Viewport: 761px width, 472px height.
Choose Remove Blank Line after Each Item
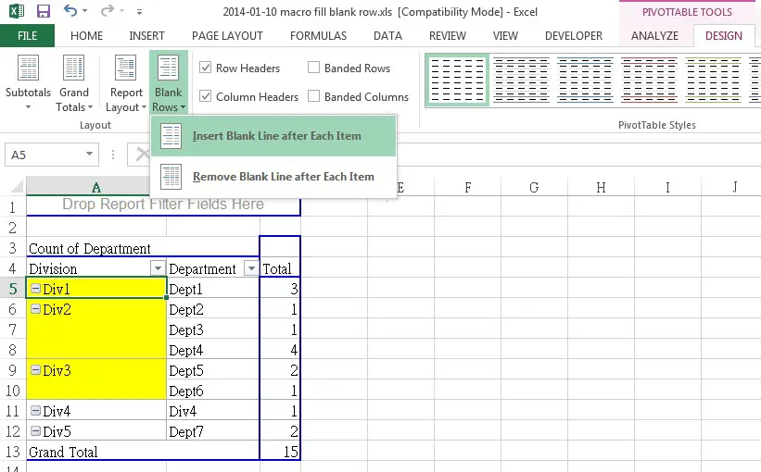(273, 177)
